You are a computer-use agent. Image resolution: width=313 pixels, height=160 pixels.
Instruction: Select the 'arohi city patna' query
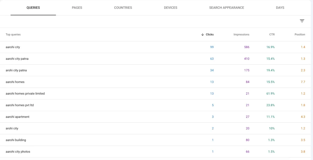16,70
